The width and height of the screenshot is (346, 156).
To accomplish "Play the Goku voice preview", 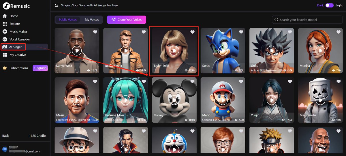I will click(272, 50).
